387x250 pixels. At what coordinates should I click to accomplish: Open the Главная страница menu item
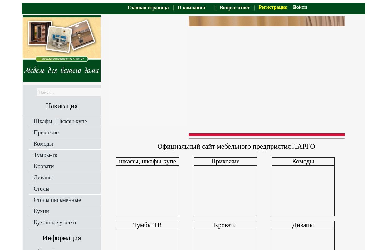pyautogui.click(x=148, y=7)
